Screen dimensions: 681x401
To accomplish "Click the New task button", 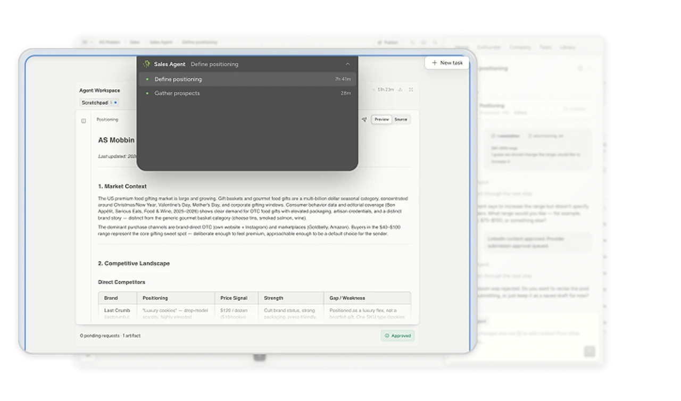I will [447, 63].
